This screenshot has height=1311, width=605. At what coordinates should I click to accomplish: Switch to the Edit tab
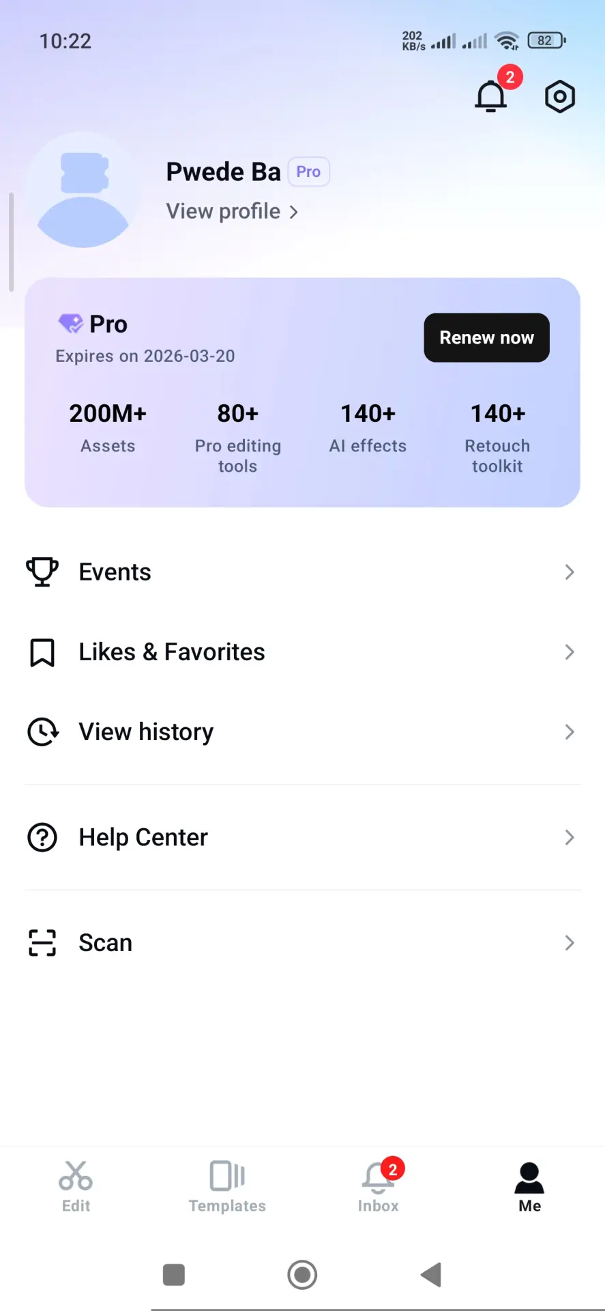click(76, 1187)
